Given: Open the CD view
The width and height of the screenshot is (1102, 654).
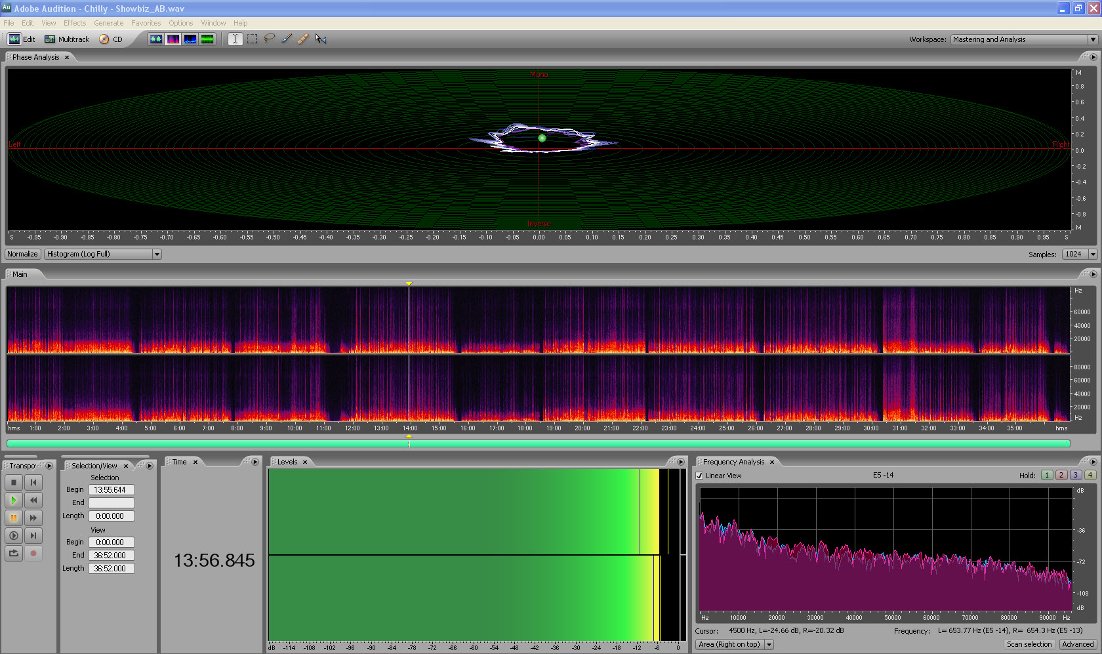Looking at the screenshot, I should 111,39.
